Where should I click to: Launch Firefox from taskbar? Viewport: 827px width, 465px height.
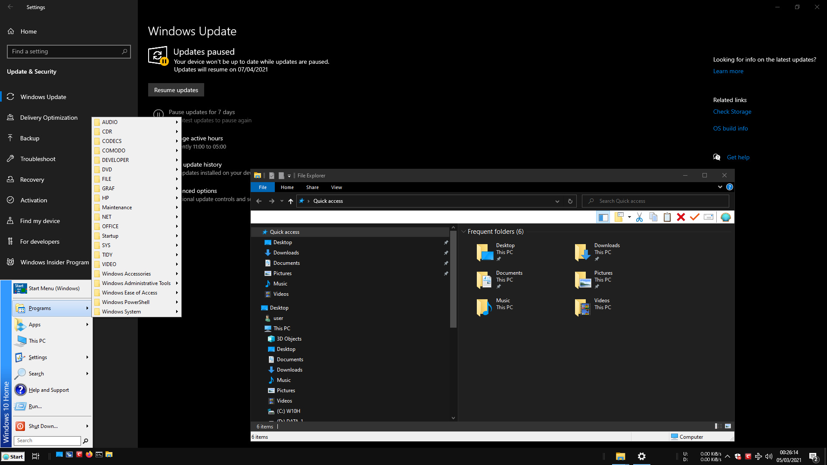[x=89, y=454]
